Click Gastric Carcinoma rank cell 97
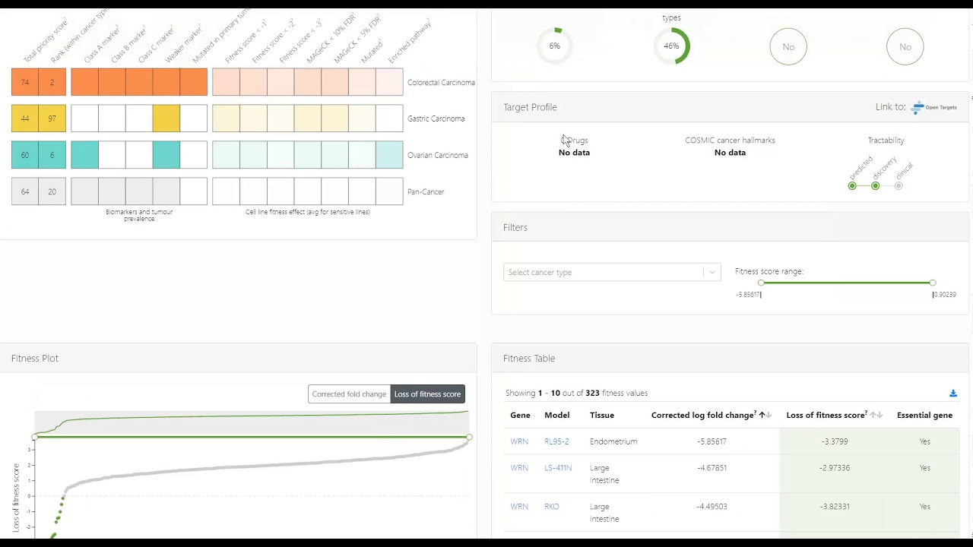The height and width of the screenshot is (547, 973). coord(52,119)
